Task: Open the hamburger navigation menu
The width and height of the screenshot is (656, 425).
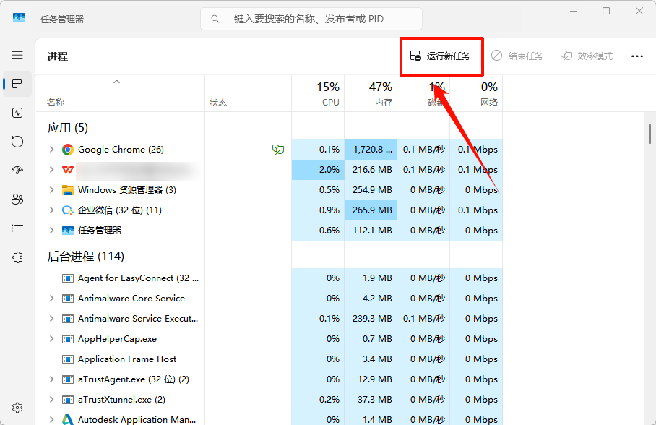Action: click(x=17, y=55)
